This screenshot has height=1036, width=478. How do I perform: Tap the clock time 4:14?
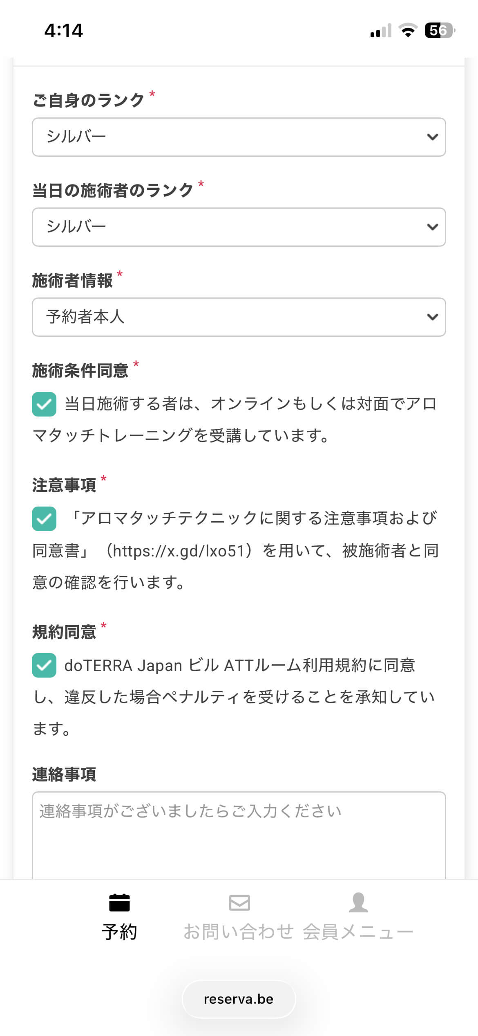[64, 31]
